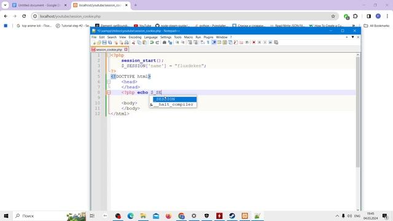Open the Macro menu
The height and width of the screenshot is (221, 393).
point(189,37)
